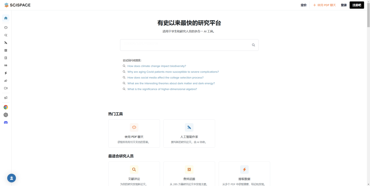Open the megaphone announcements sidebar icon
This screenshot has width=370, height=186.
point(6,98)
